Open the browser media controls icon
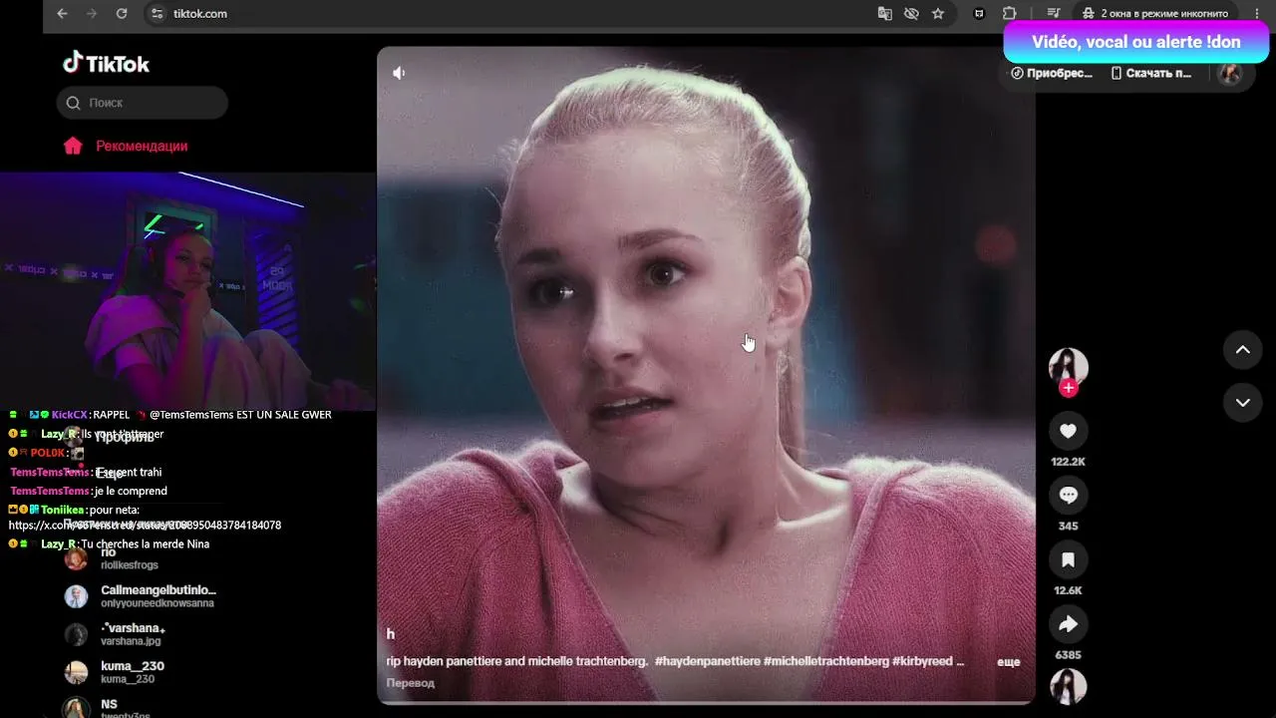Image resolution: width=1276 pixels, height=718 pixels. point(1053,14)
